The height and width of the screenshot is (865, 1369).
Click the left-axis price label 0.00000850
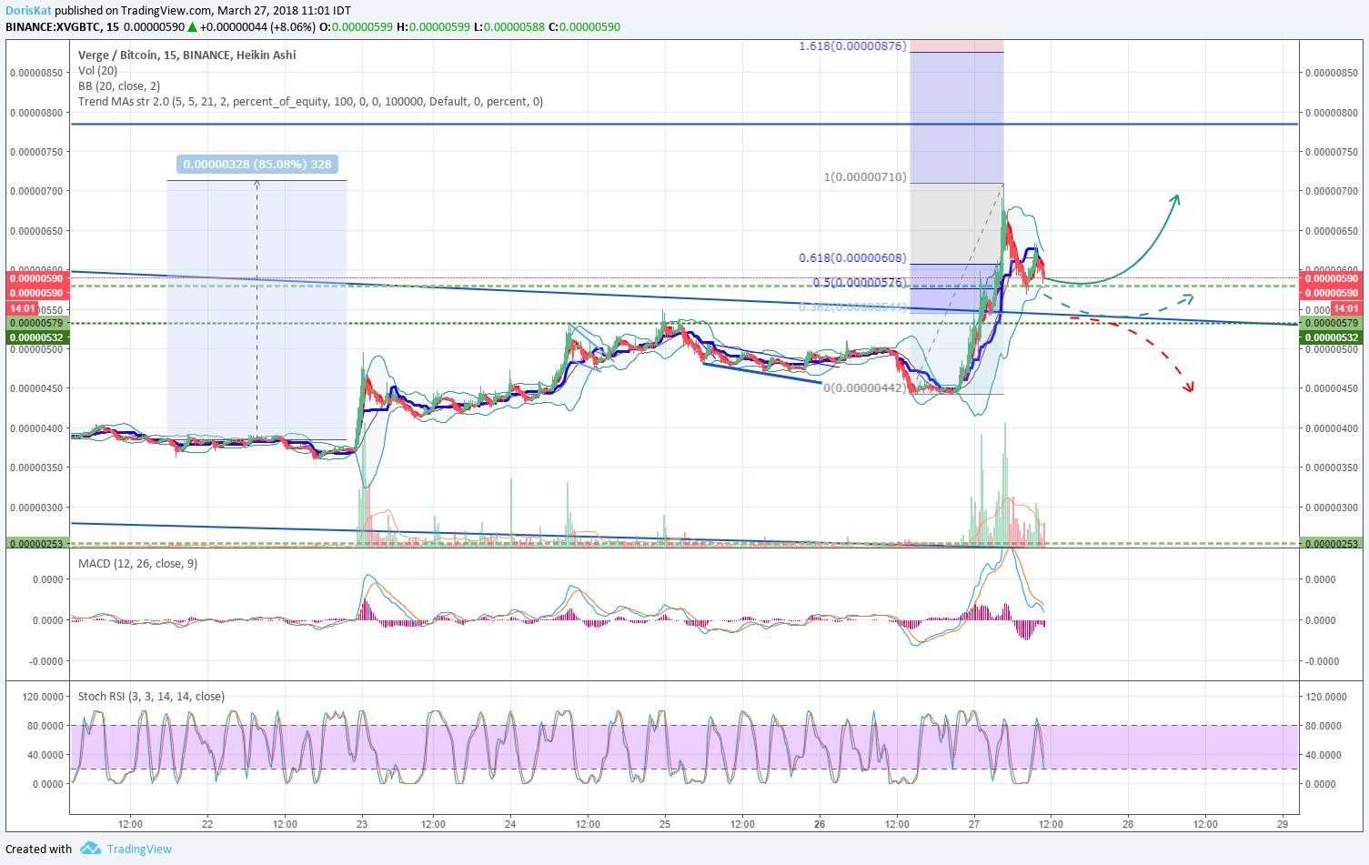pyautogui.click(x=36, y=73)
